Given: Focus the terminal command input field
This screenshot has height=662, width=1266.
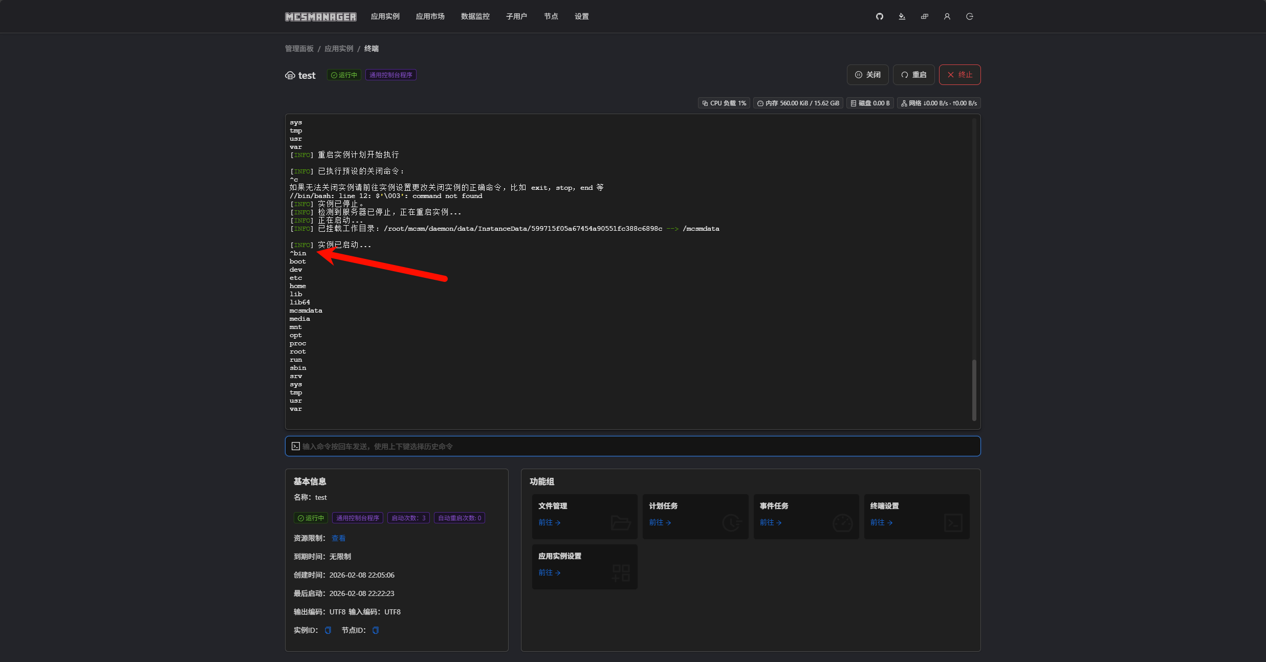Looking at the screenshot, I should point(632,446).
